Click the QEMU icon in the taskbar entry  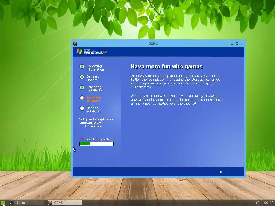coord(50,203)
